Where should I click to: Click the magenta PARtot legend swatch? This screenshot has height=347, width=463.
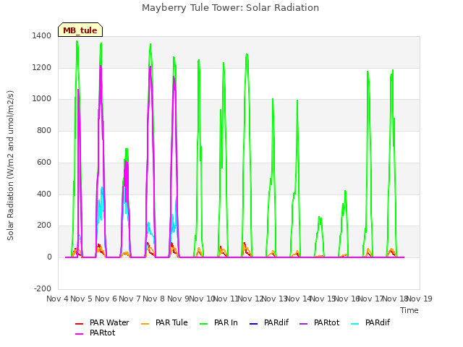point(80,334)
